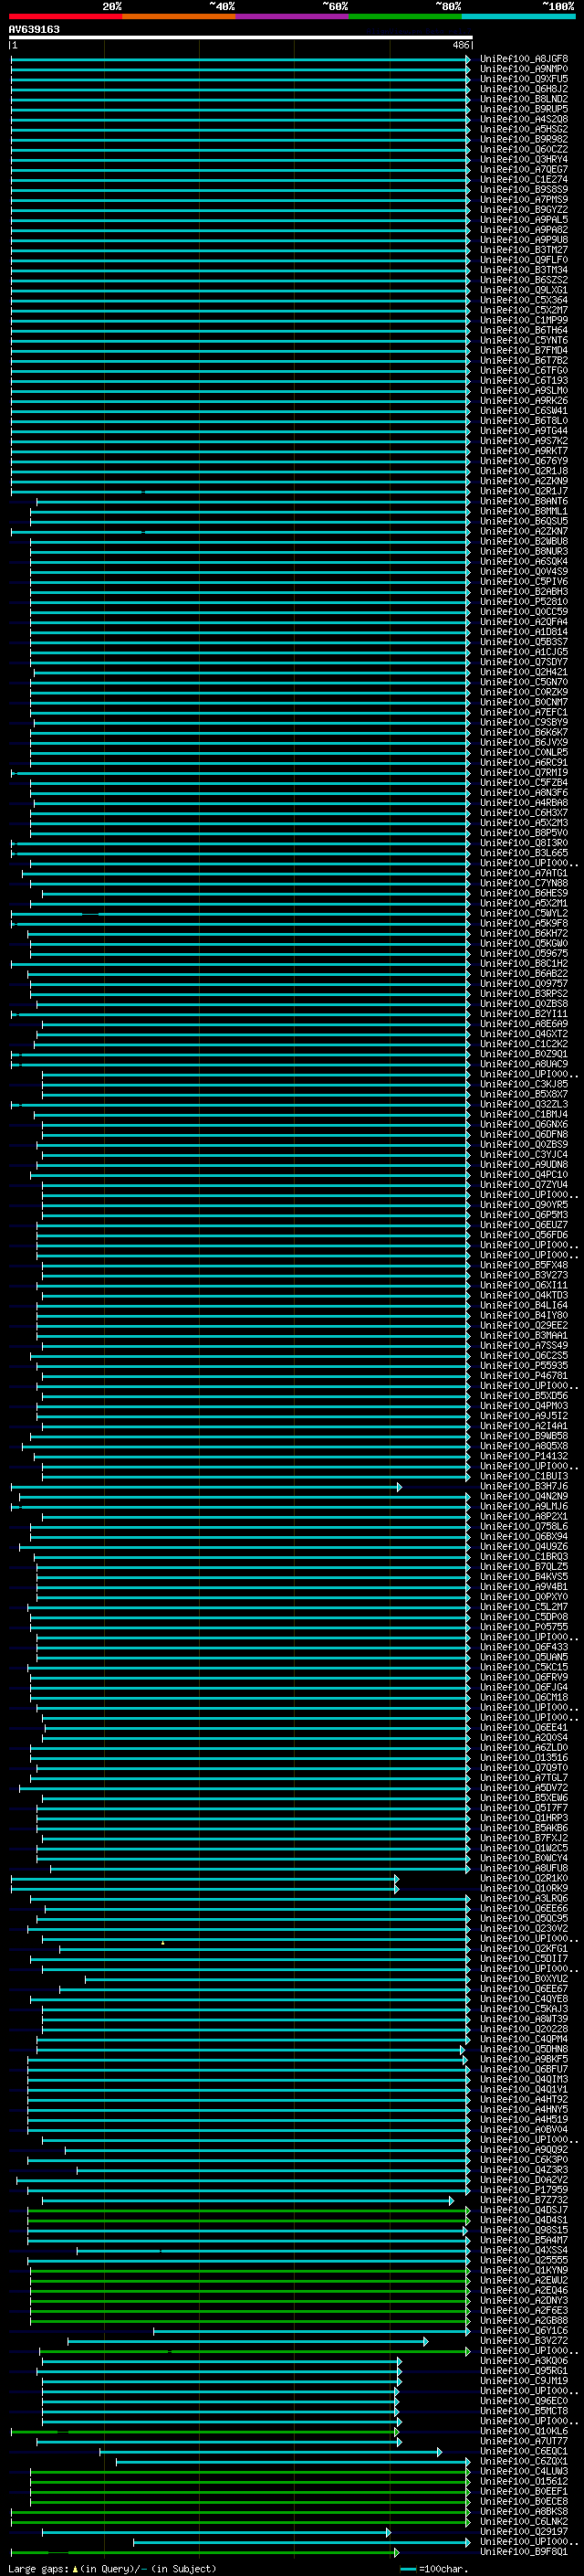
Task: Select label UniRef100_B9F8Q1
Action: 524,2551
